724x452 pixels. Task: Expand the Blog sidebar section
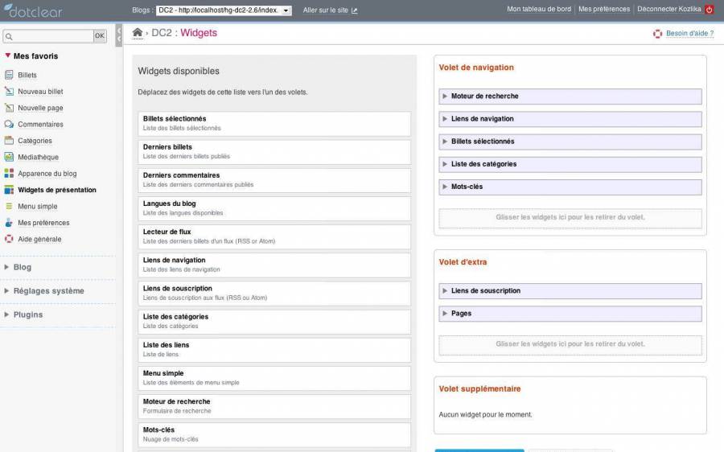[x=7, y=267]
